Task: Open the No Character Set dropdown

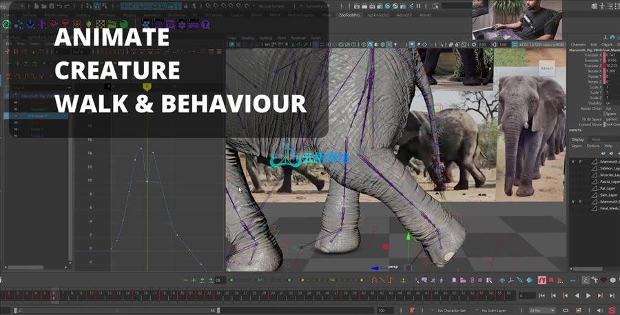Action: pyautogui.click(x=450, y=311)
